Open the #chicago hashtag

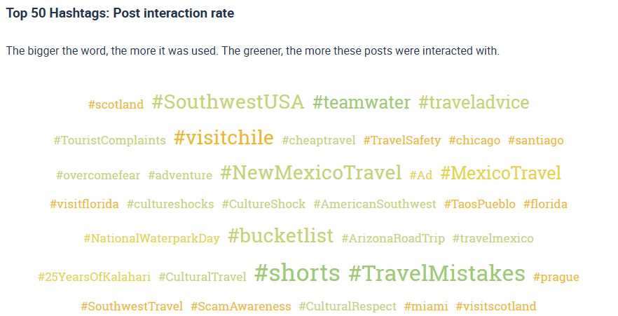(474, 141)
